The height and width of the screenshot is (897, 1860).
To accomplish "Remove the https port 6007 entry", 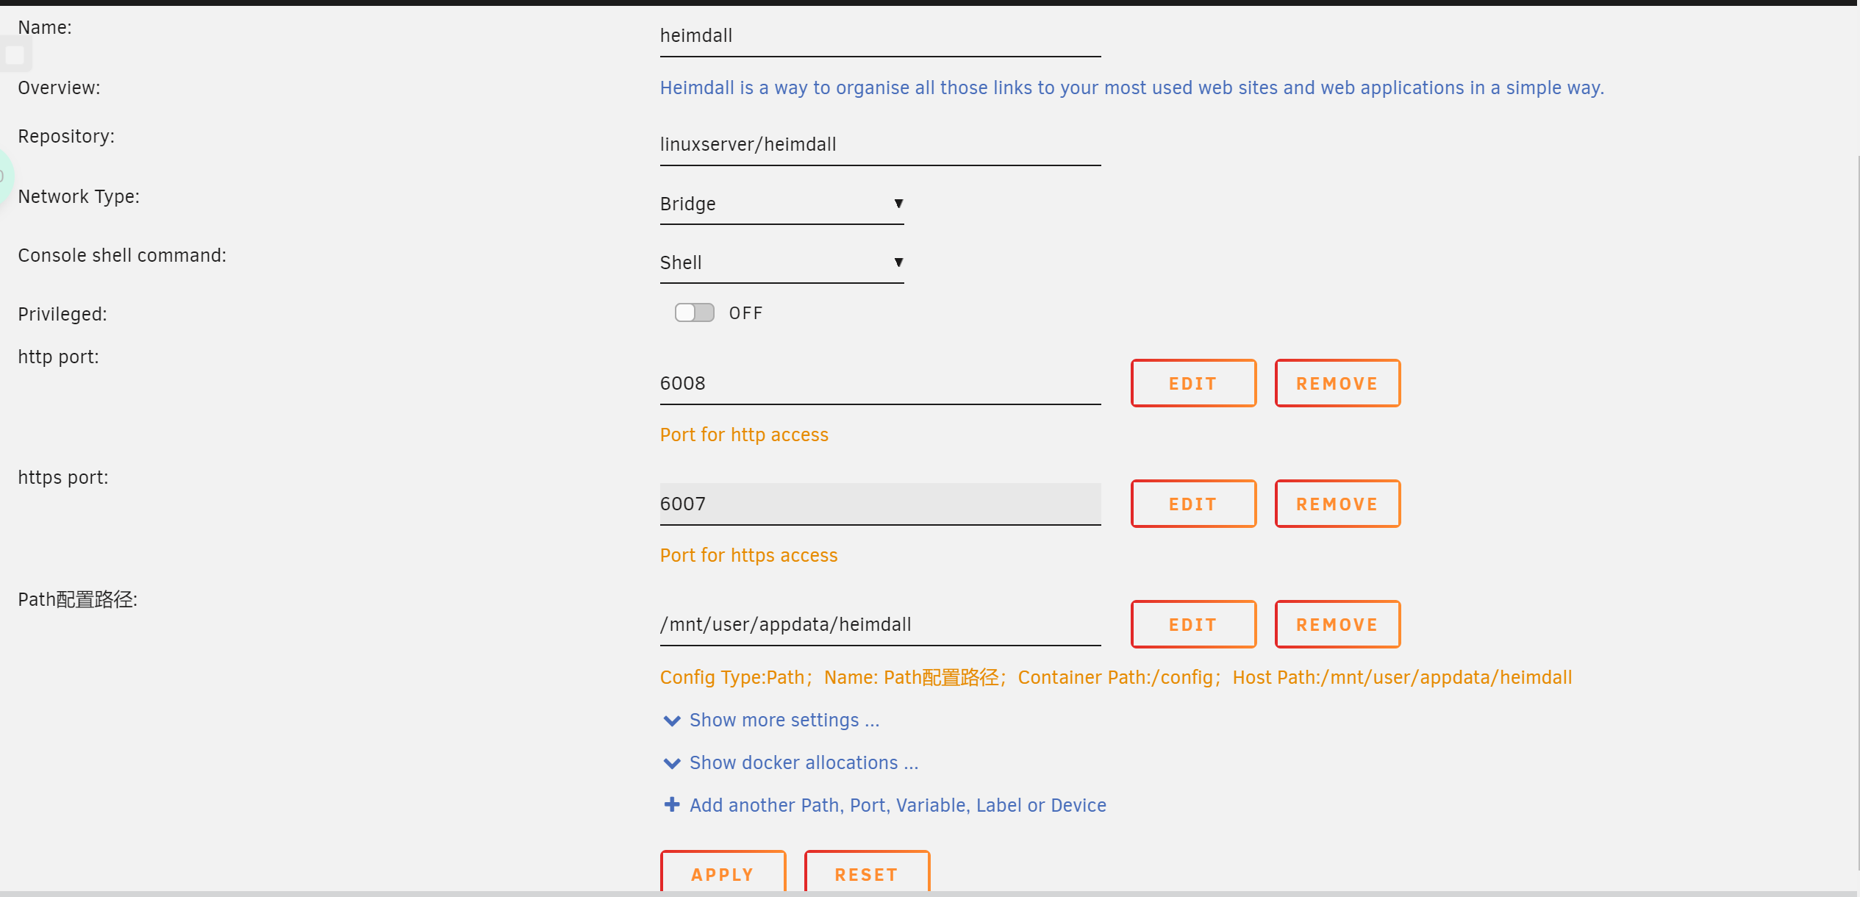I will click(1337, 504).
